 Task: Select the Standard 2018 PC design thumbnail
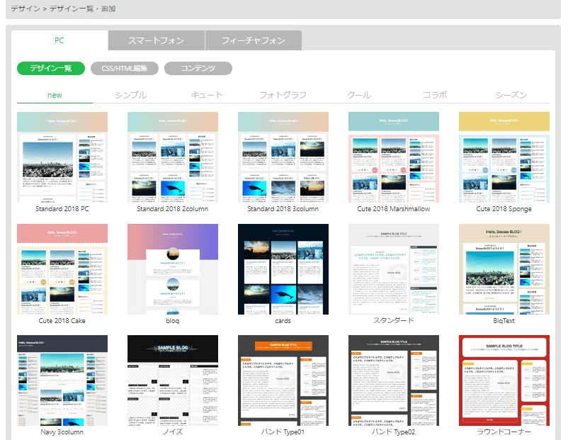(62, 157)
